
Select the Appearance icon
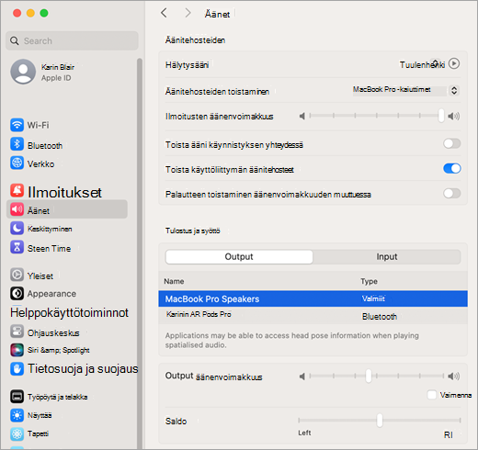point(17,293)
